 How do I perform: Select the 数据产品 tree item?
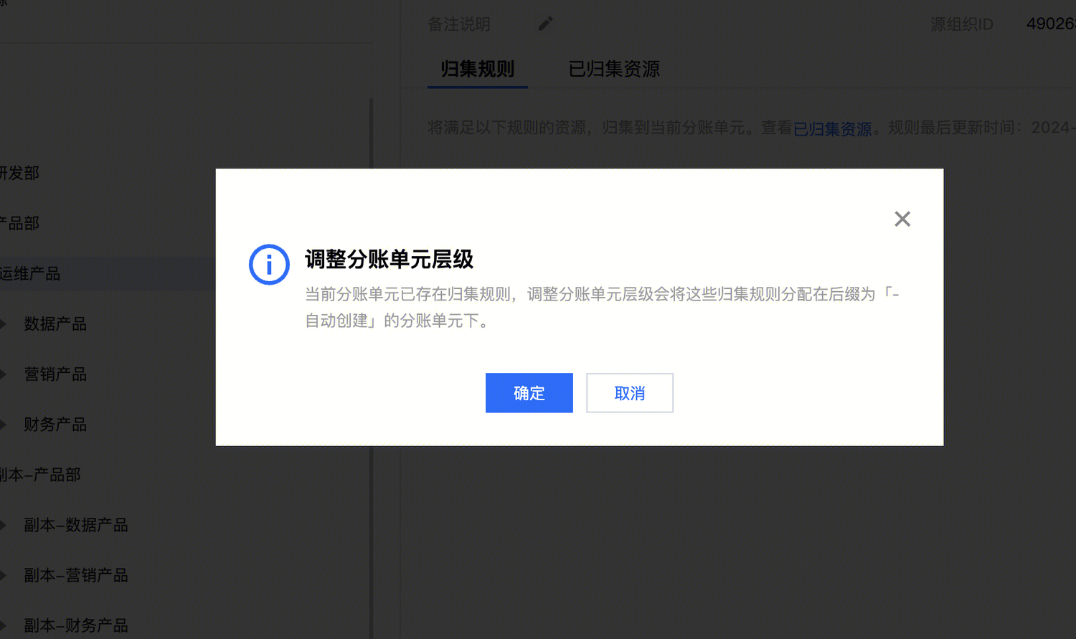[55, 324]
